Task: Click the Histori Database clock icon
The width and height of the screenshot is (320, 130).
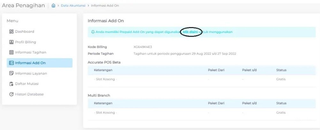Action: pos(11,94)
